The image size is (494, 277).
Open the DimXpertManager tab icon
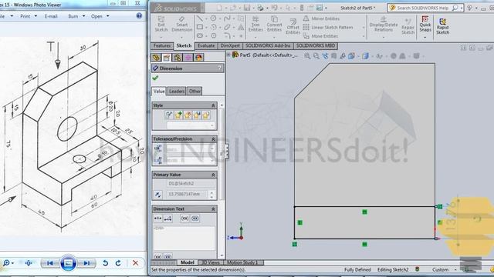(188, 58)
